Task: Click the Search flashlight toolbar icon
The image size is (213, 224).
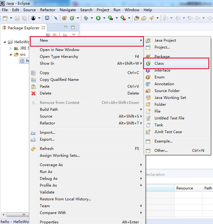Action: 151,18
